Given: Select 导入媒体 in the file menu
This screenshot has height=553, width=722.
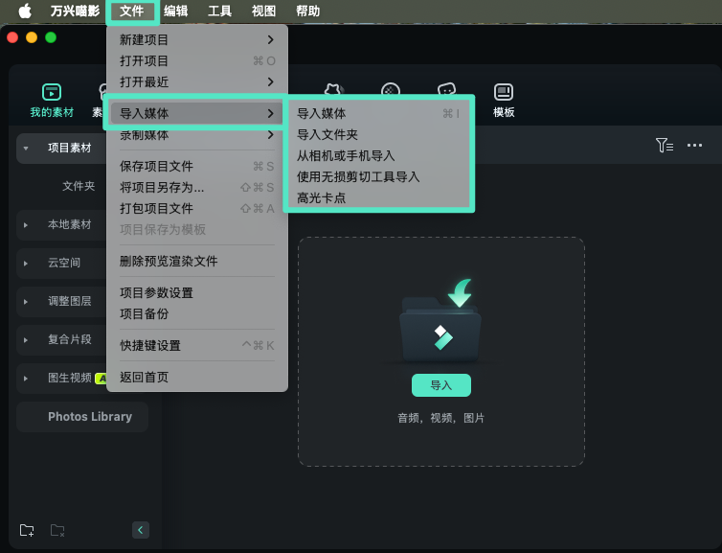Looking at the screenshot, I should point(197,113).
